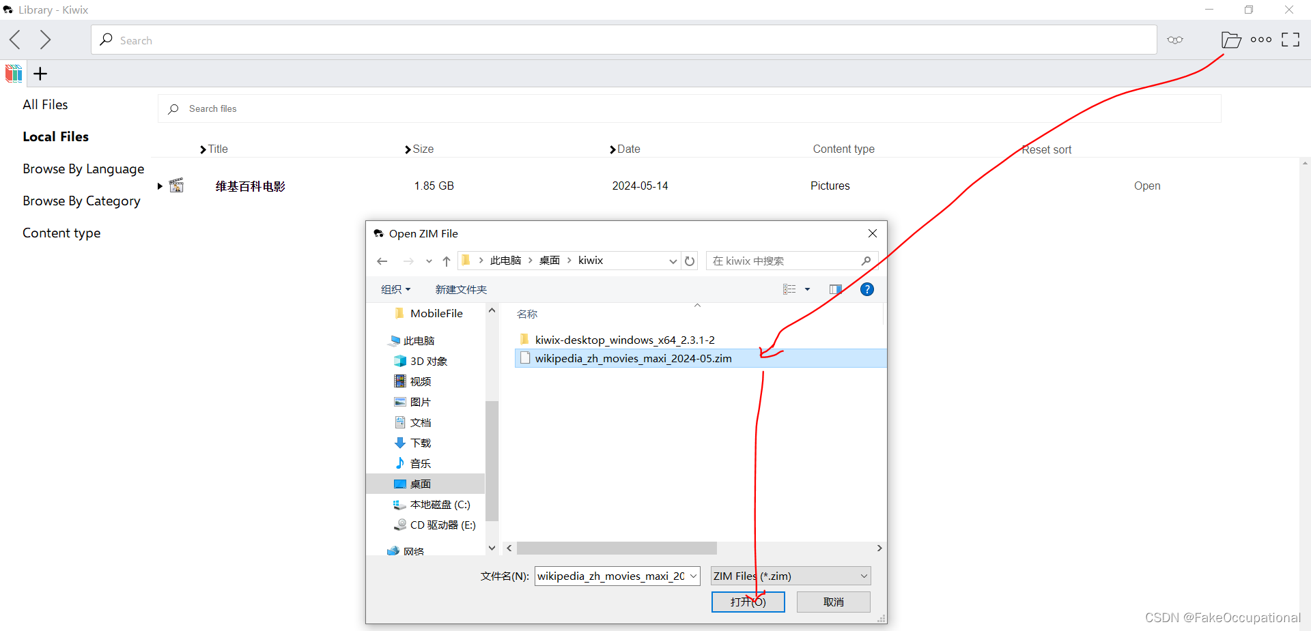Screen dimensions: 1311x631
Task: Click the 维基百科电影 book icon
Action: [177, 185]
